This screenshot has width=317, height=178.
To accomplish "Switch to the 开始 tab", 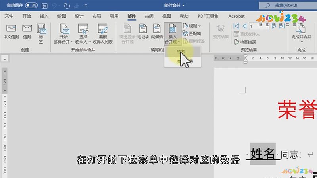I will pyautogui.click(x=27, y=16).
